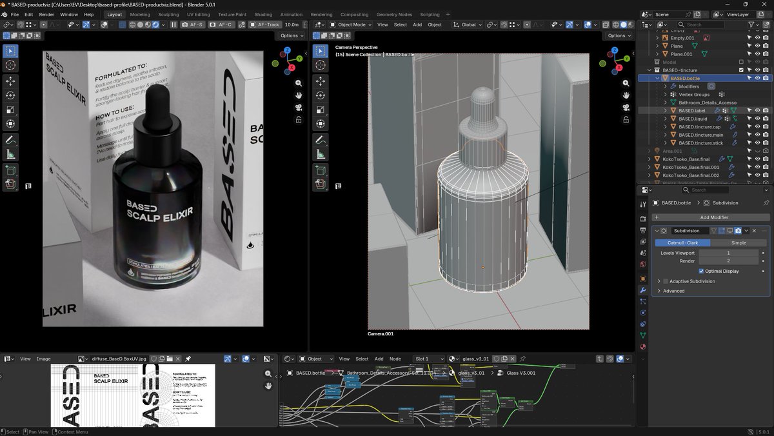Image resolution: width=774 pixels, height=436 pixels.
Task: Select the Annotate tool in left viewport
Action: [10, 139]
